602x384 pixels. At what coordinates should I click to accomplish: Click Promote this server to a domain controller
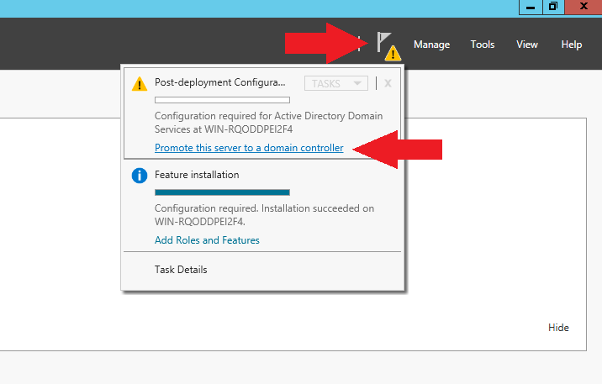[x=249, y=148]
